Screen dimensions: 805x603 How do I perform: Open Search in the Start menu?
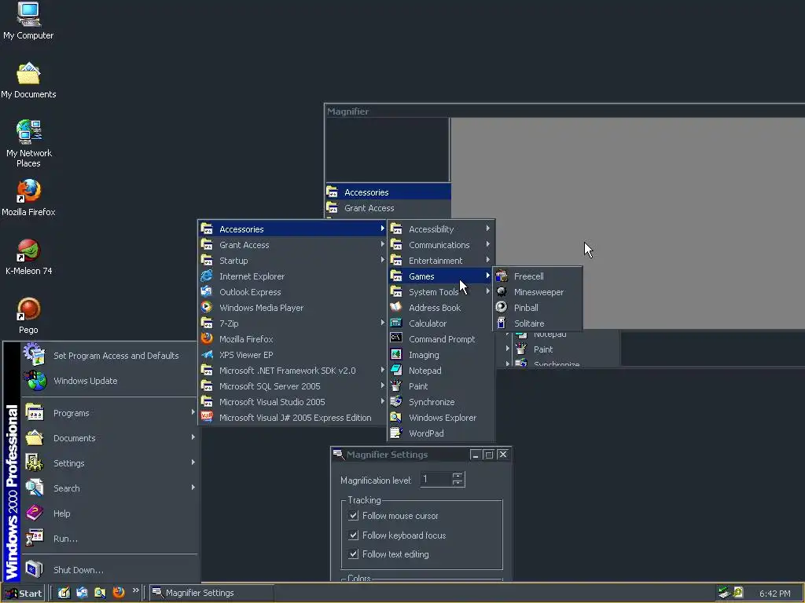click(109, 488)
